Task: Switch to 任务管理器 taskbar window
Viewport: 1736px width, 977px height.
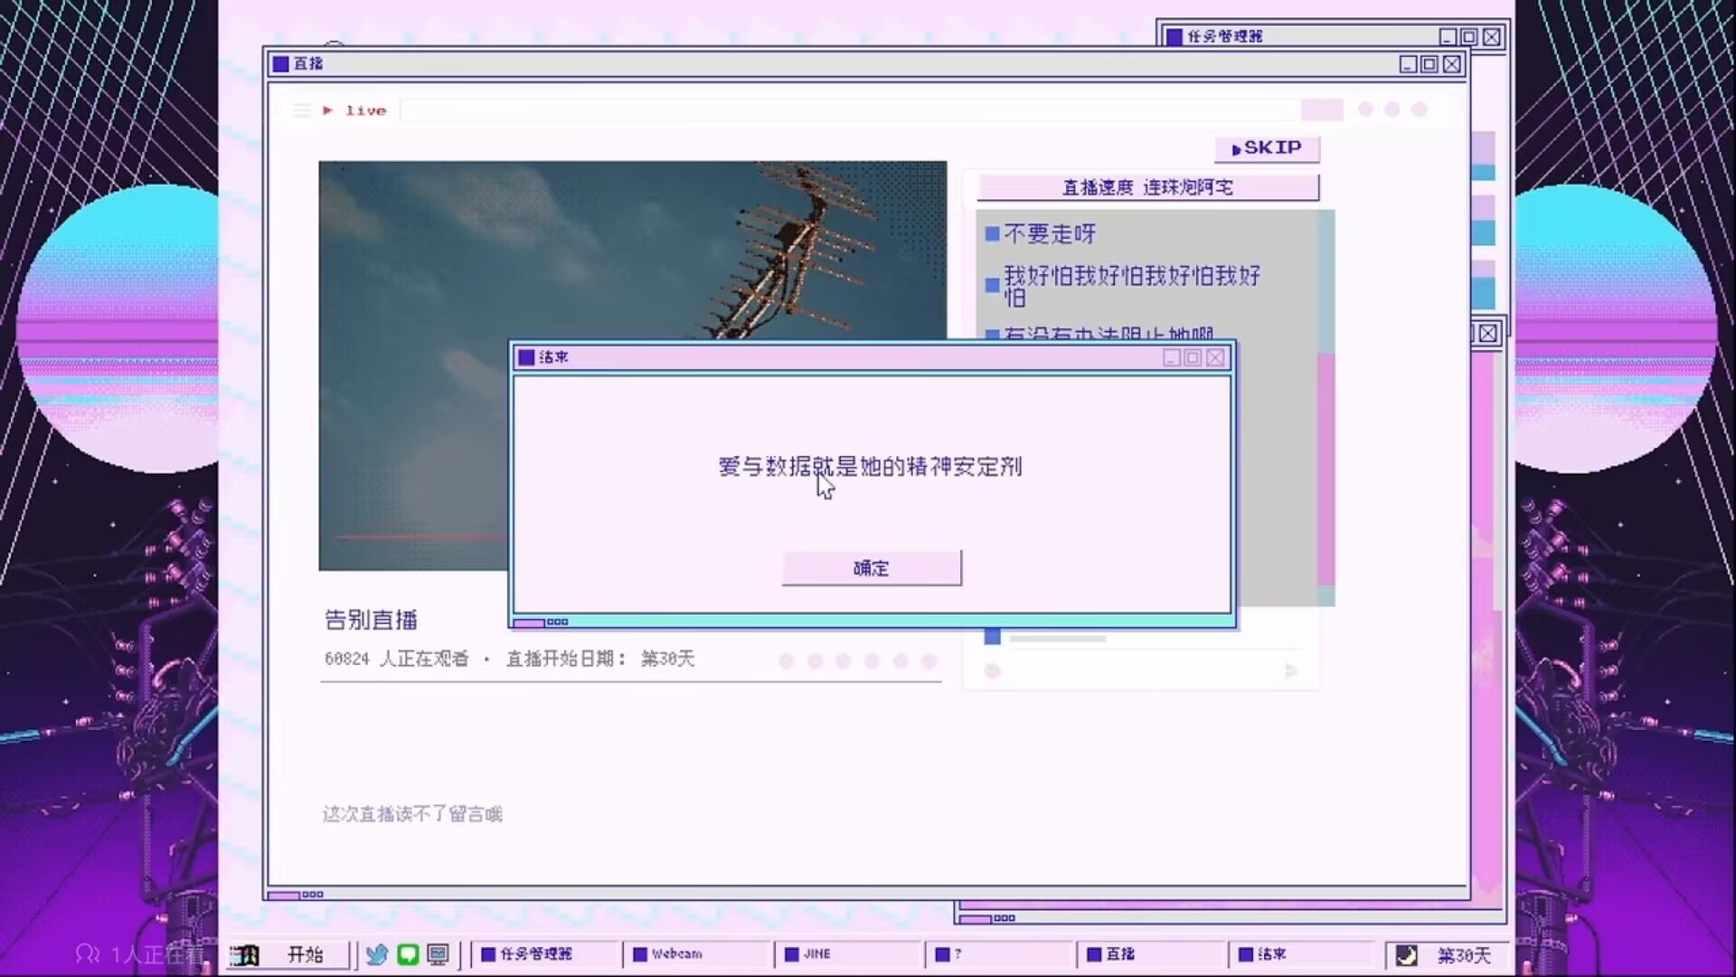Action: pyautogui.click(x=544, y=954)
